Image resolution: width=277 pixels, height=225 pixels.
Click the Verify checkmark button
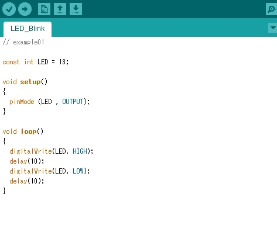pyautogui.click(x=9, y=9)
